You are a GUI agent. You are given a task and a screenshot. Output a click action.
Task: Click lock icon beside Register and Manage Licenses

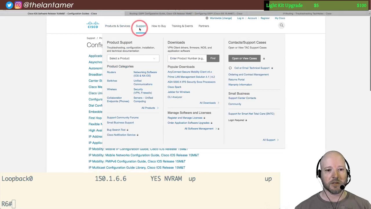(x=204, y=118)
